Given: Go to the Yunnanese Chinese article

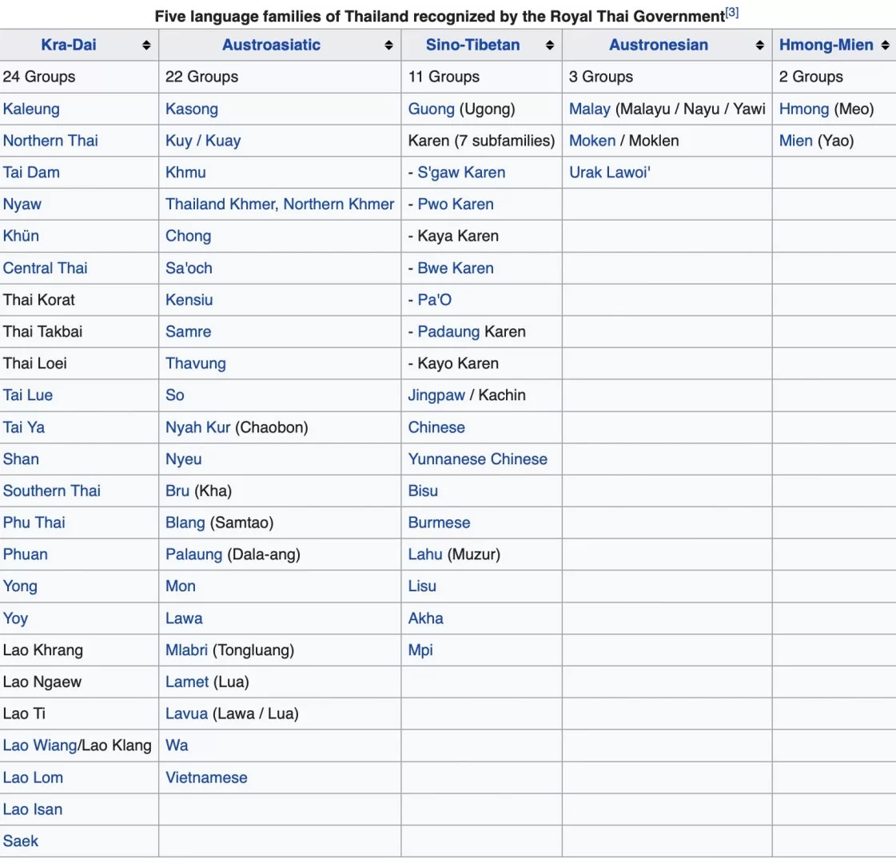Looking at the screenshot, I should pos(478,459).
